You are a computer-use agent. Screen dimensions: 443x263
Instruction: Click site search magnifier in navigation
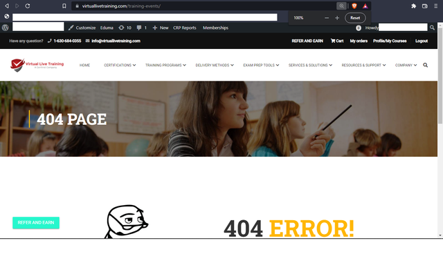click(425, 65)
